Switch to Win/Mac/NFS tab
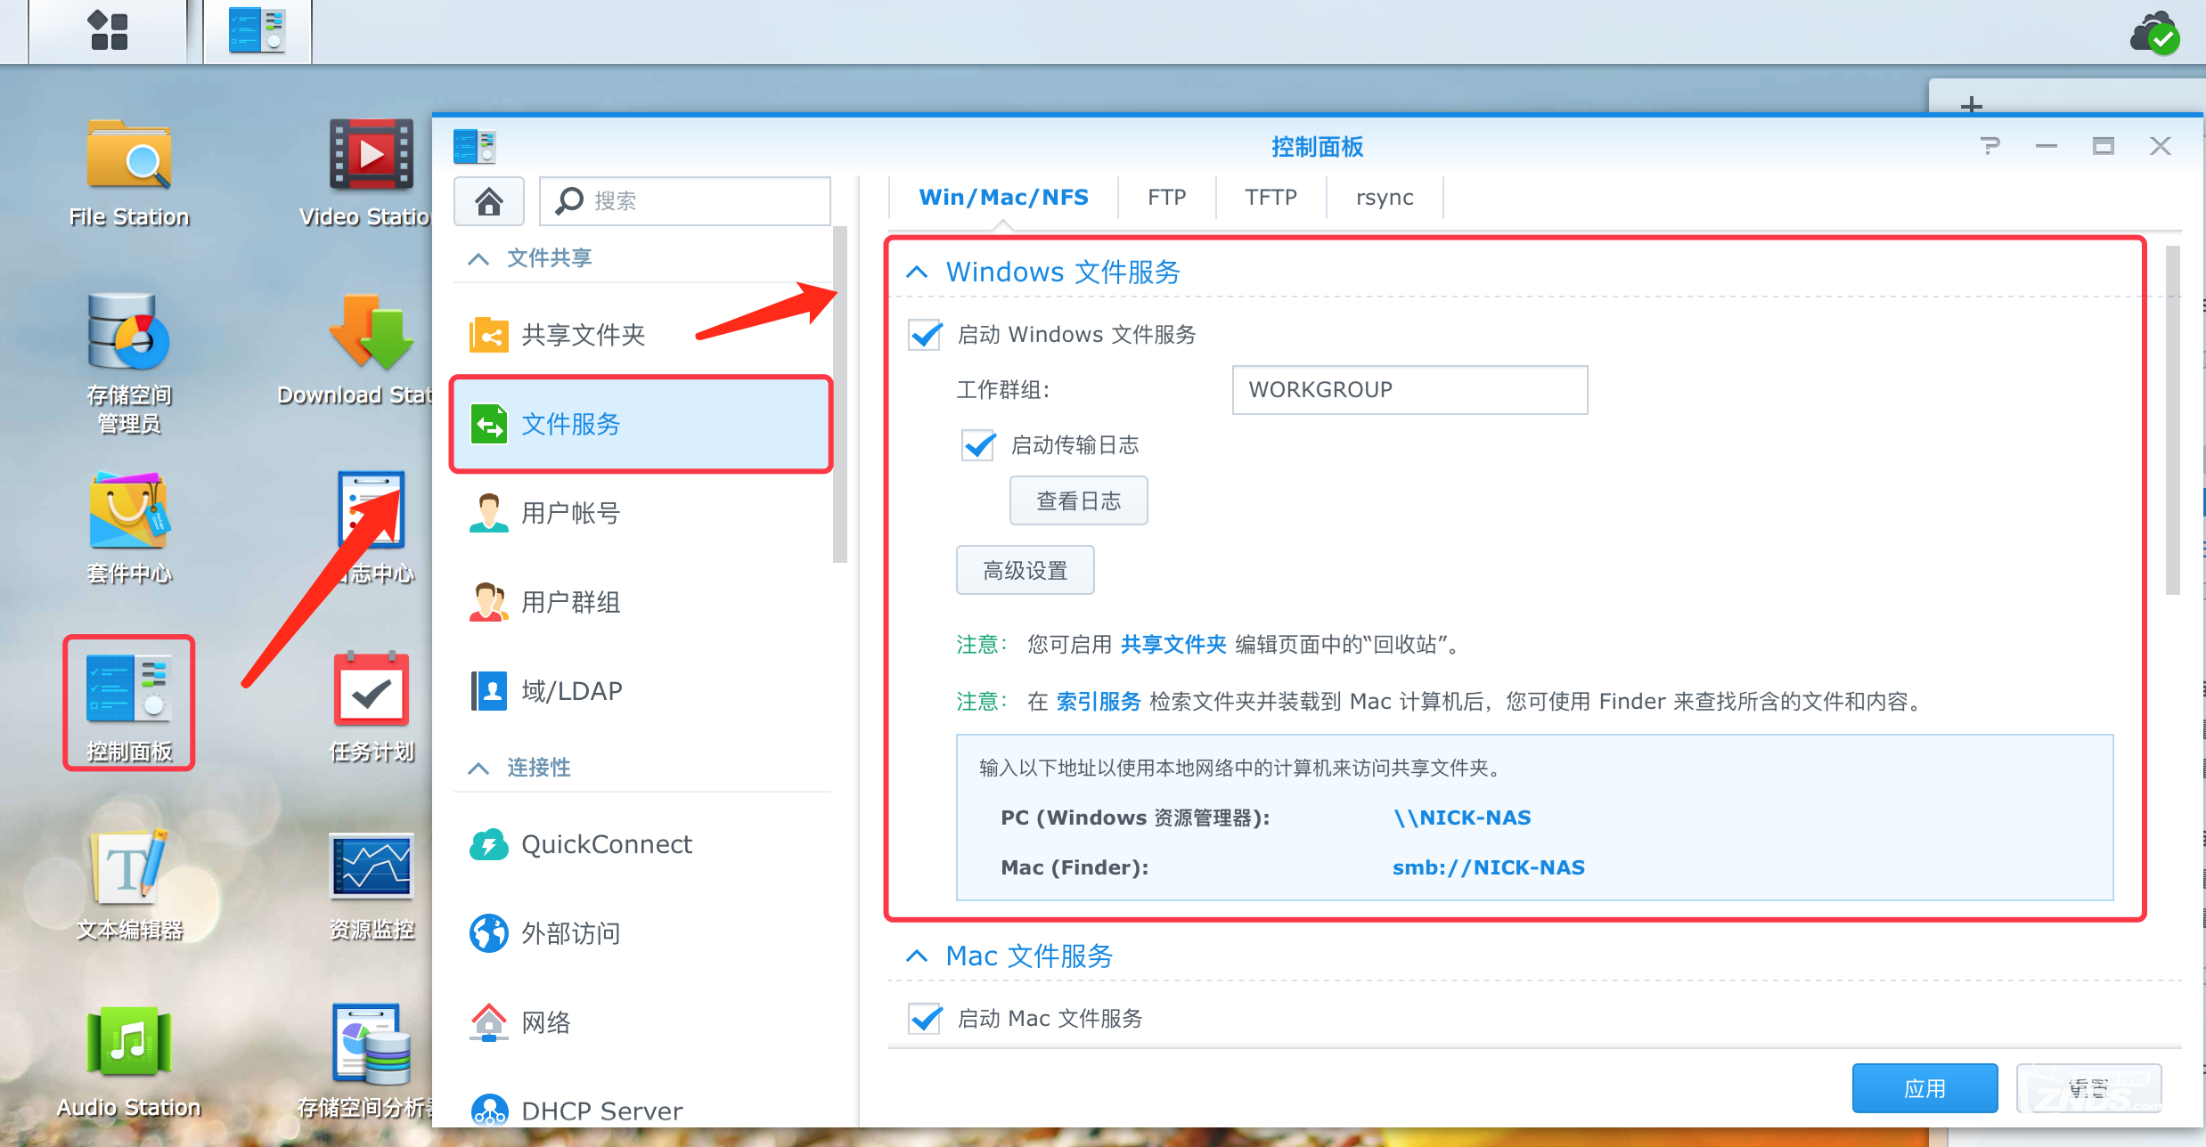 (x=1003, y=198)
